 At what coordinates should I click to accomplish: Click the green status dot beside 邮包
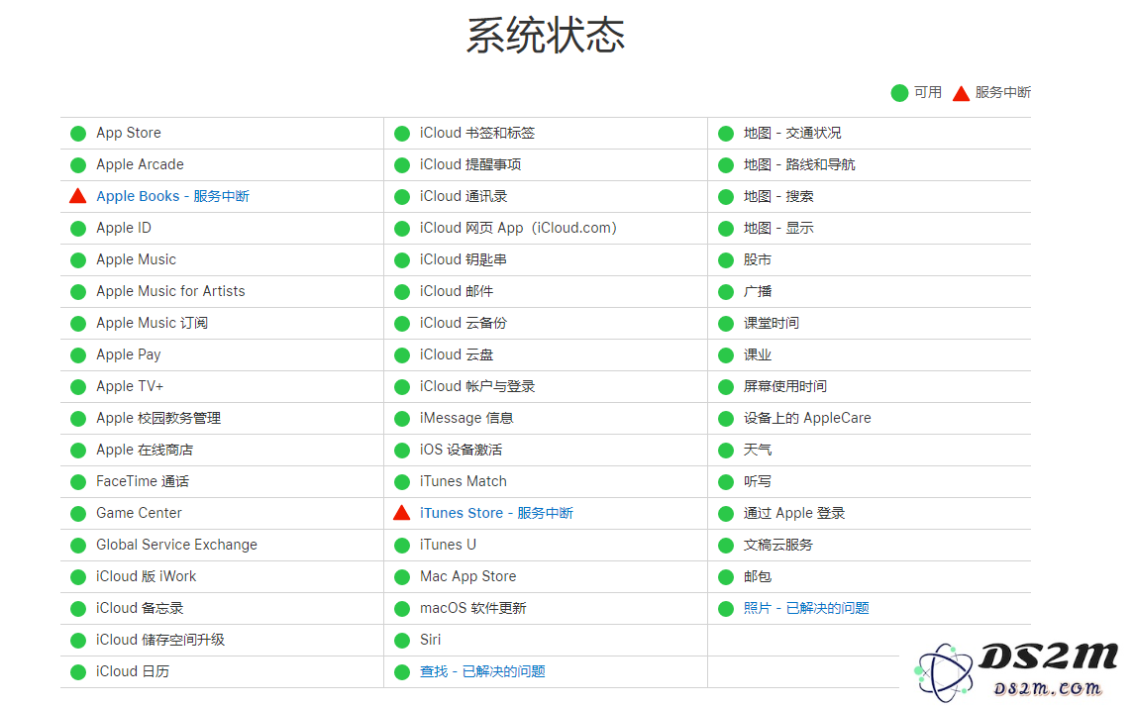(726, 577)
